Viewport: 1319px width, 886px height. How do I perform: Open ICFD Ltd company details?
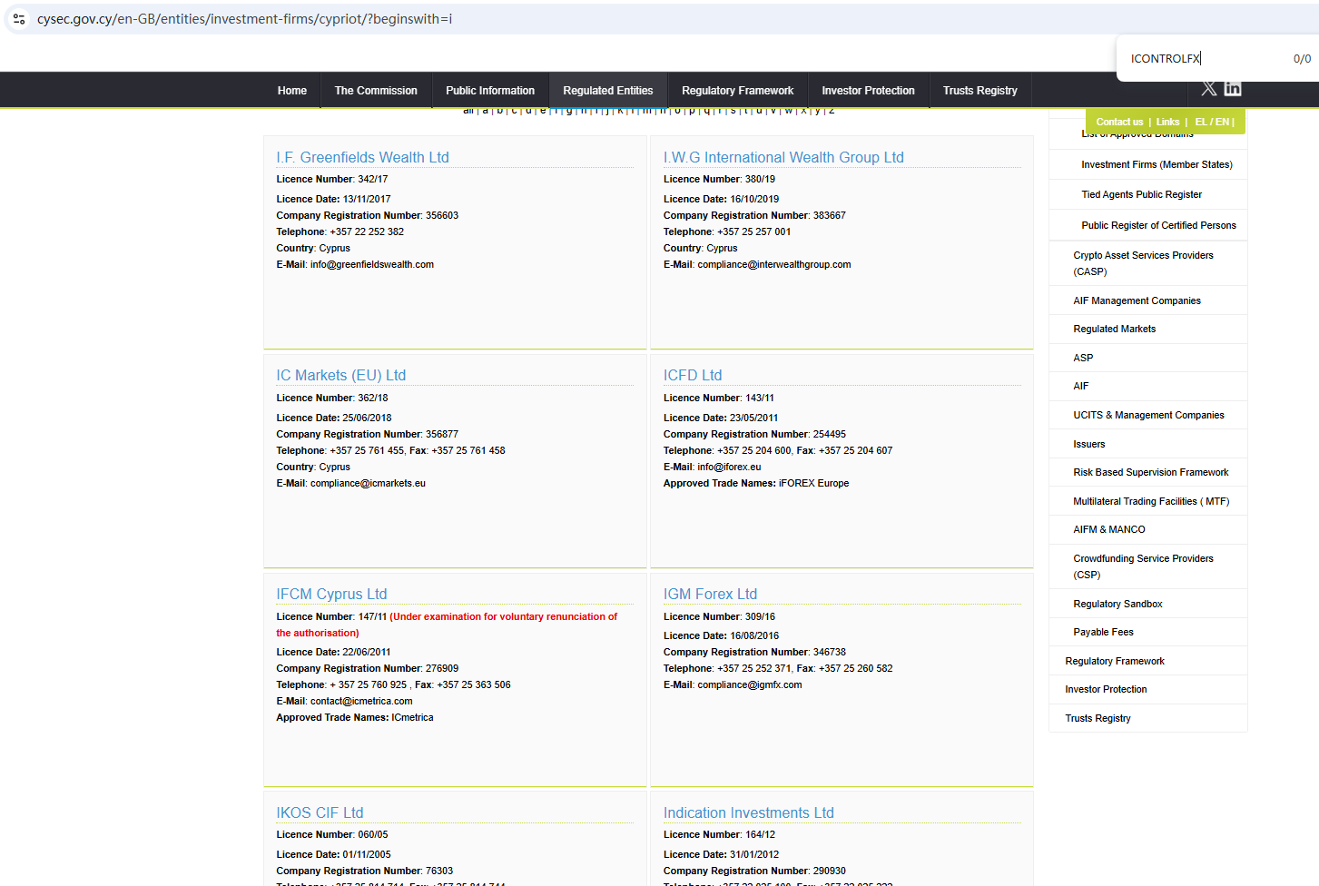tap(692, 376)
